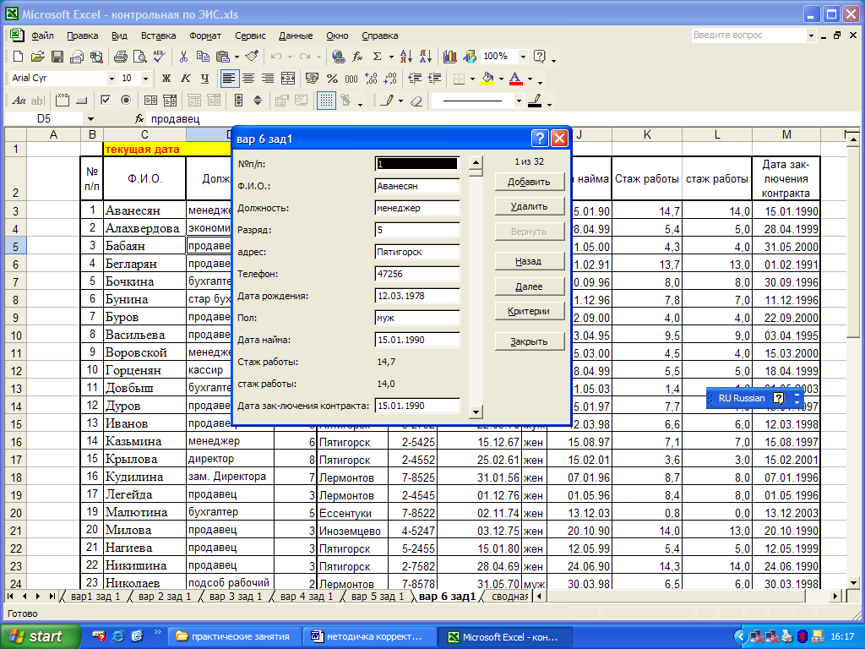Image resolution: width=865 pixels, height=649 pixels.
Task: Toggle the Forms grid display button
Action: (x=327, y=101)
